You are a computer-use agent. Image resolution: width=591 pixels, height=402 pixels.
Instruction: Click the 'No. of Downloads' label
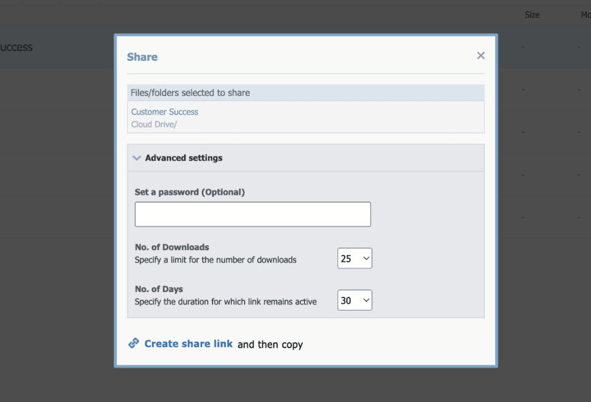pos(172,247)
